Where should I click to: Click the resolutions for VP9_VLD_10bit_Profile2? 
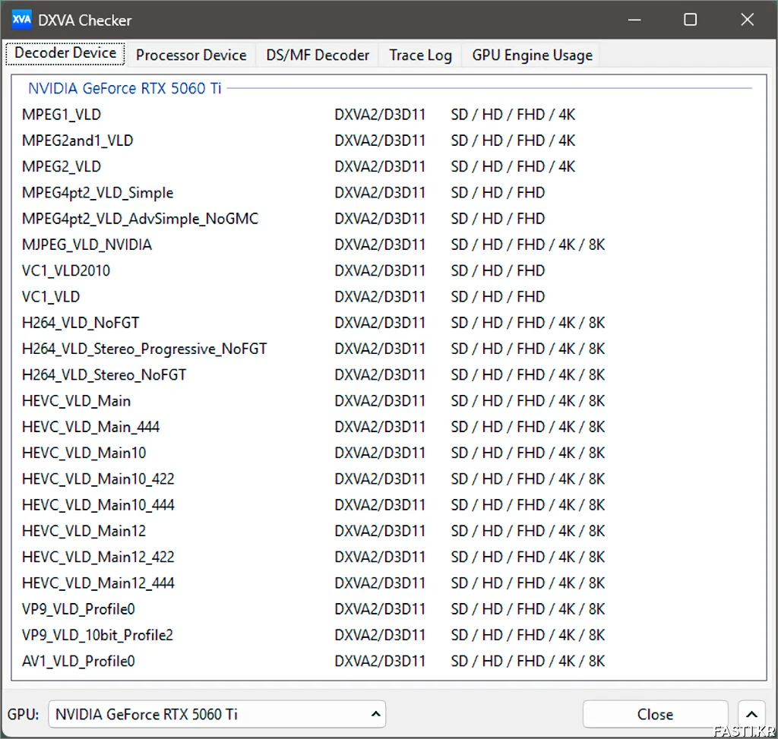pos(528,636)
